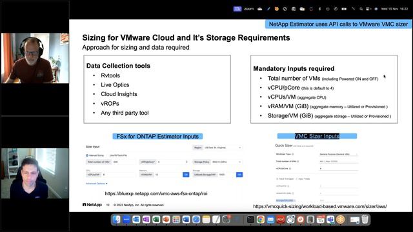Open the vmcquick-sizing vmware.com sizer link
The width and height of the screenshot is (413, 232).
pos(320,206)
